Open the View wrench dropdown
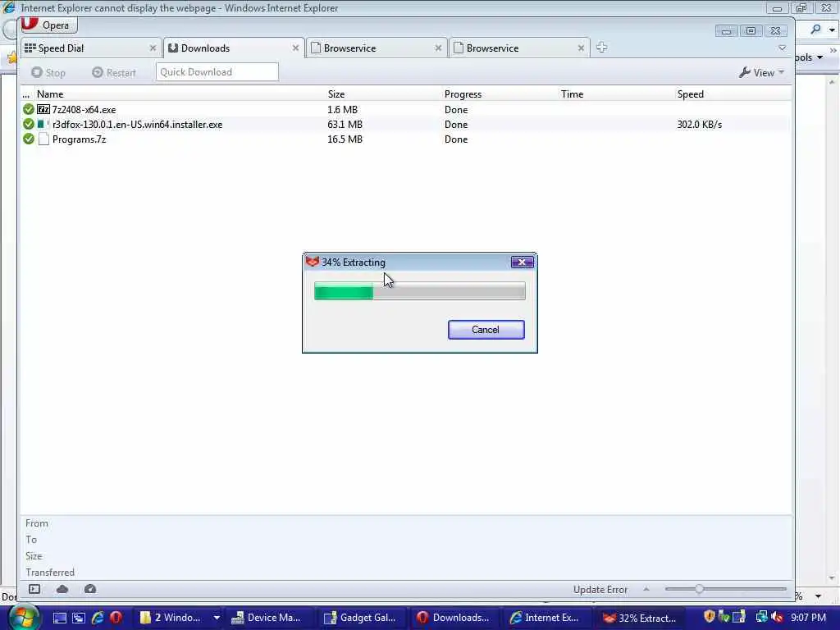840x630 pixels. pyautogui.click(x=761, y=72)
